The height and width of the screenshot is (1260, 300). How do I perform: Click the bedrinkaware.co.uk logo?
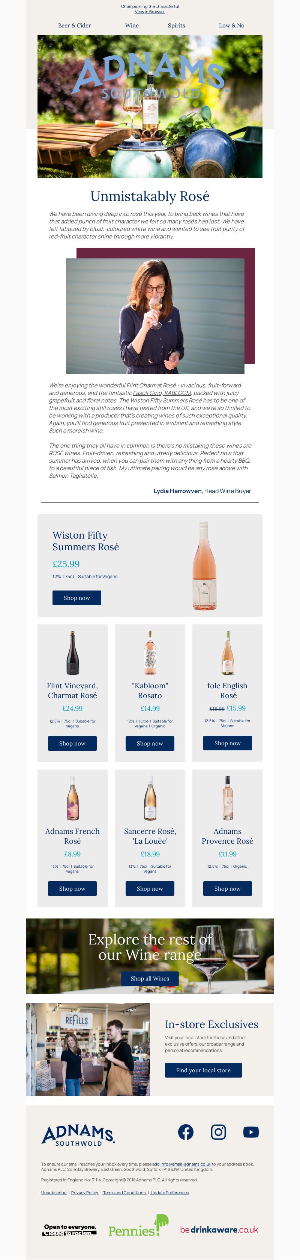coord(219,1229)
